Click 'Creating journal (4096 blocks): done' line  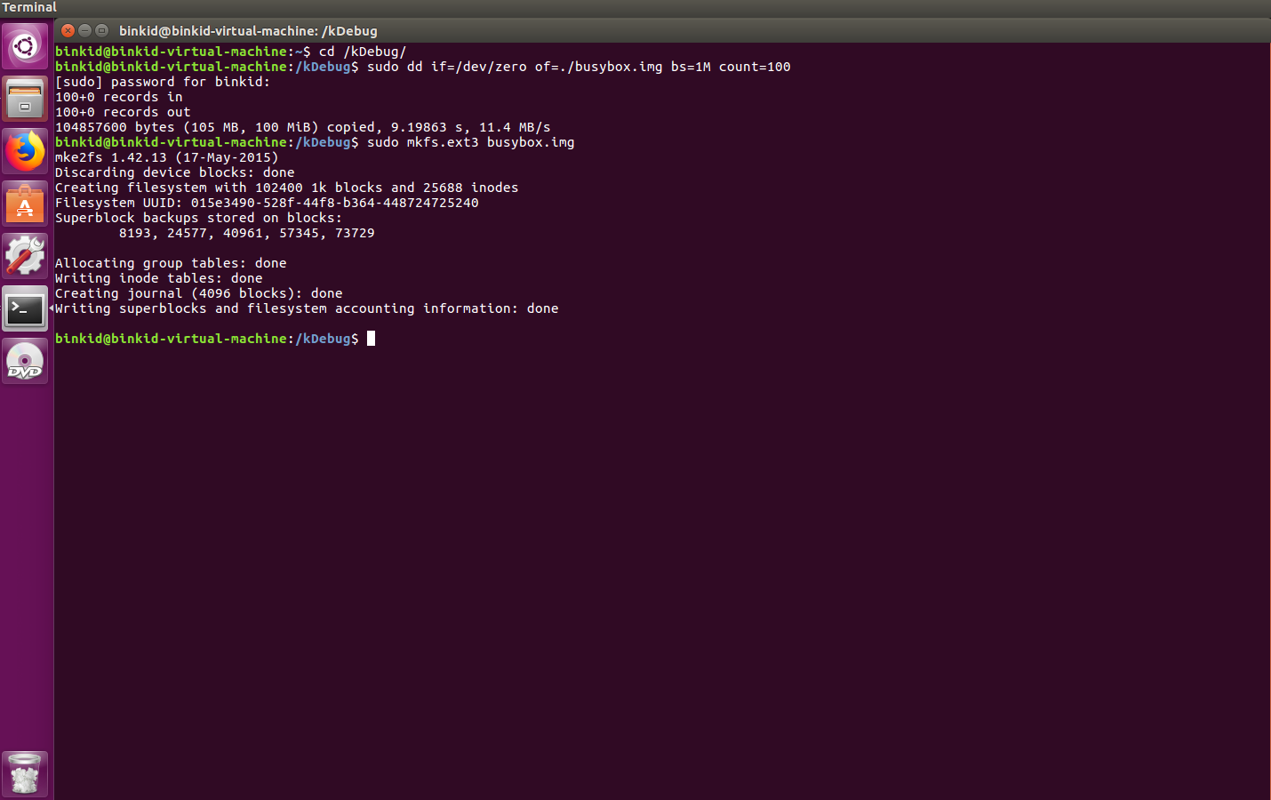coord(199,293)
